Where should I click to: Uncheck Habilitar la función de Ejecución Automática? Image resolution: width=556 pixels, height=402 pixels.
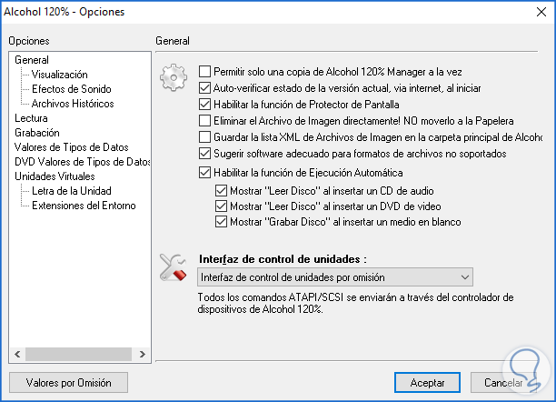204,173
